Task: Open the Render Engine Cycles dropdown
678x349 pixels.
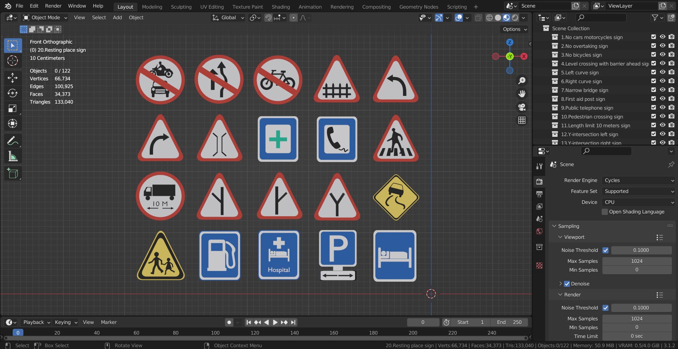Action: [638, 180]
